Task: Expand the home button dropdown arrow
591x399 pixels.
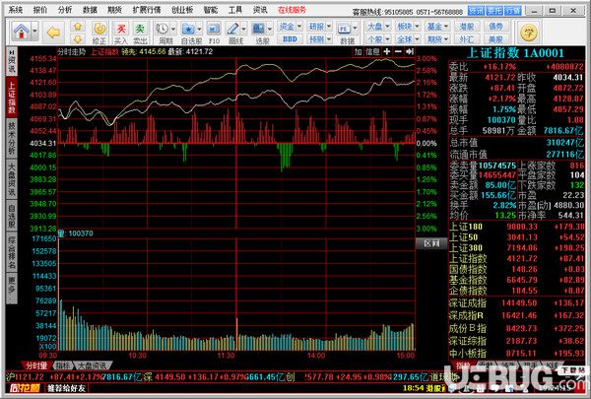Action: [34, 32]
